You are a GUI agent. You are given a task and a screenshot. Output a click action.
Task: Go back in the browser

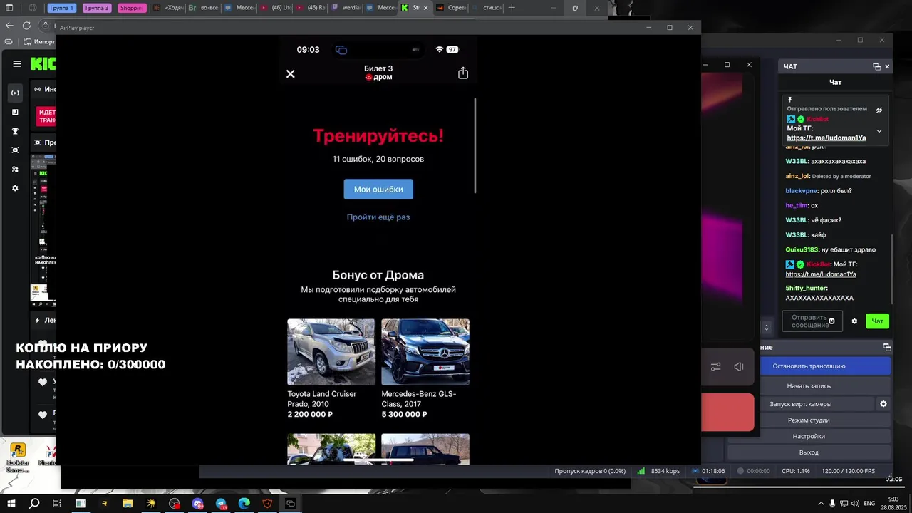(x=9, y=25)
